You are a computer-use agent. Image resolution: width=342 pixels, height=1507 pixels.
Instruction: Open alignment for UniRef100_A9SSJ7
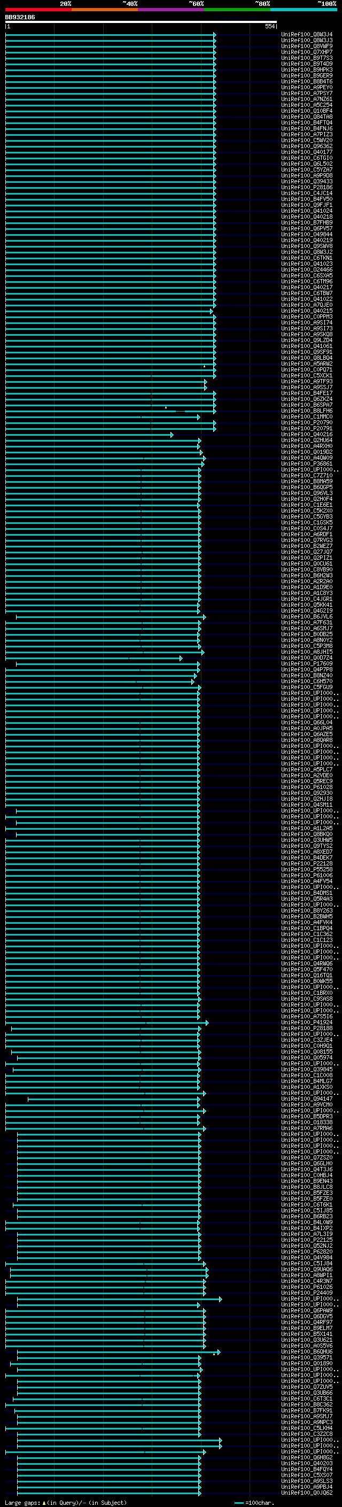[x=307, y=387]
